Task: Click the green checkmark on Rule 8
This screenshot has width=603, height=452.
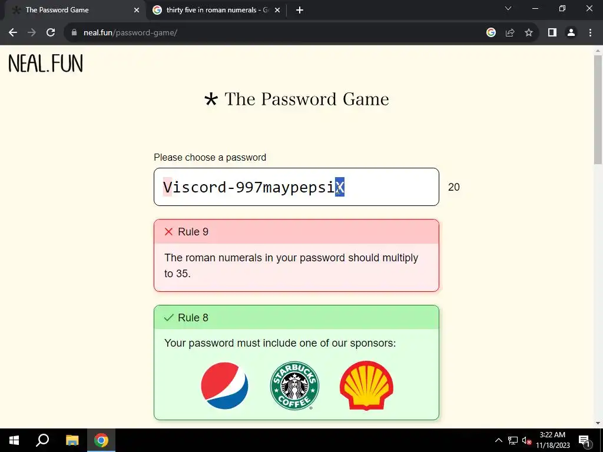Action: pos(168,317)
